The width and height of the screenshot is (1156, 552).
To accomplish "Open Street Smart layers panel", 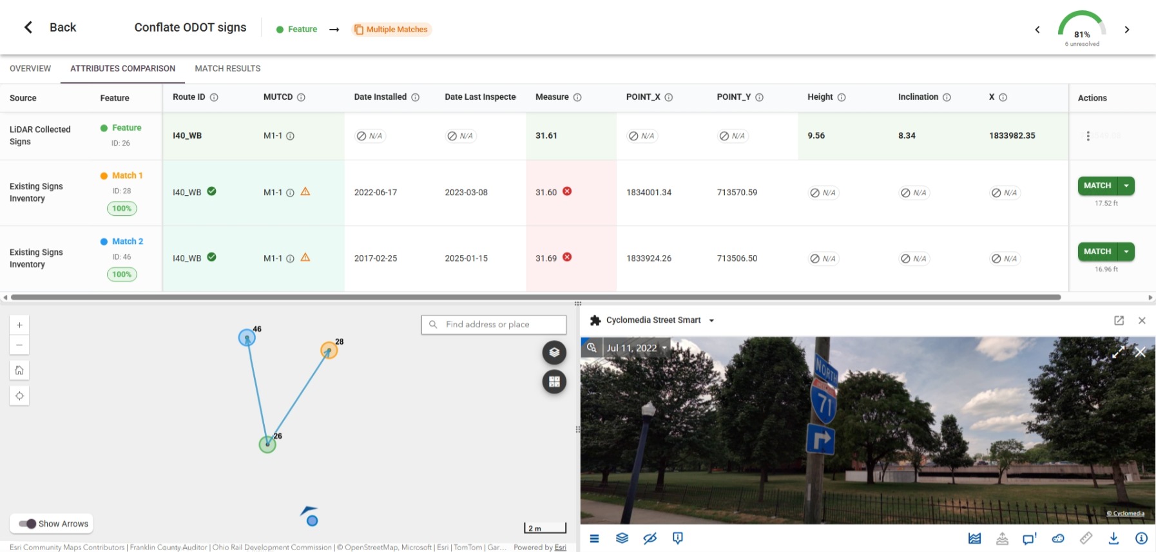I will point(622,538).
